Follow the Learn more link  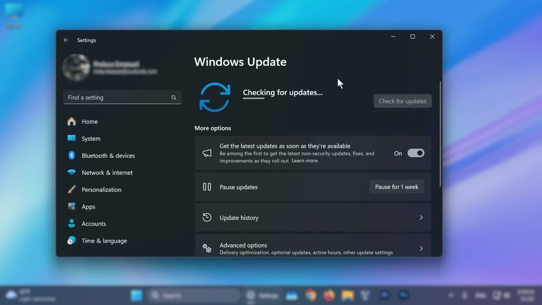(304, 161)
